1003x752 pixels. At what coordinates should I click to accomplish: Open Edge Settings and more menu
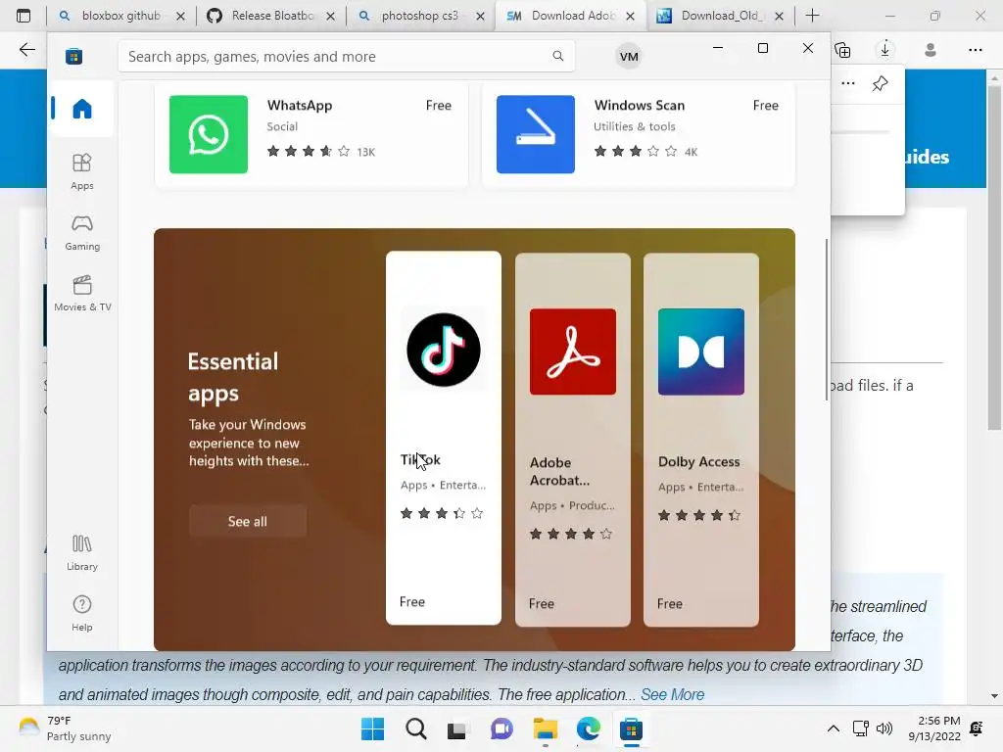point(975,50)
